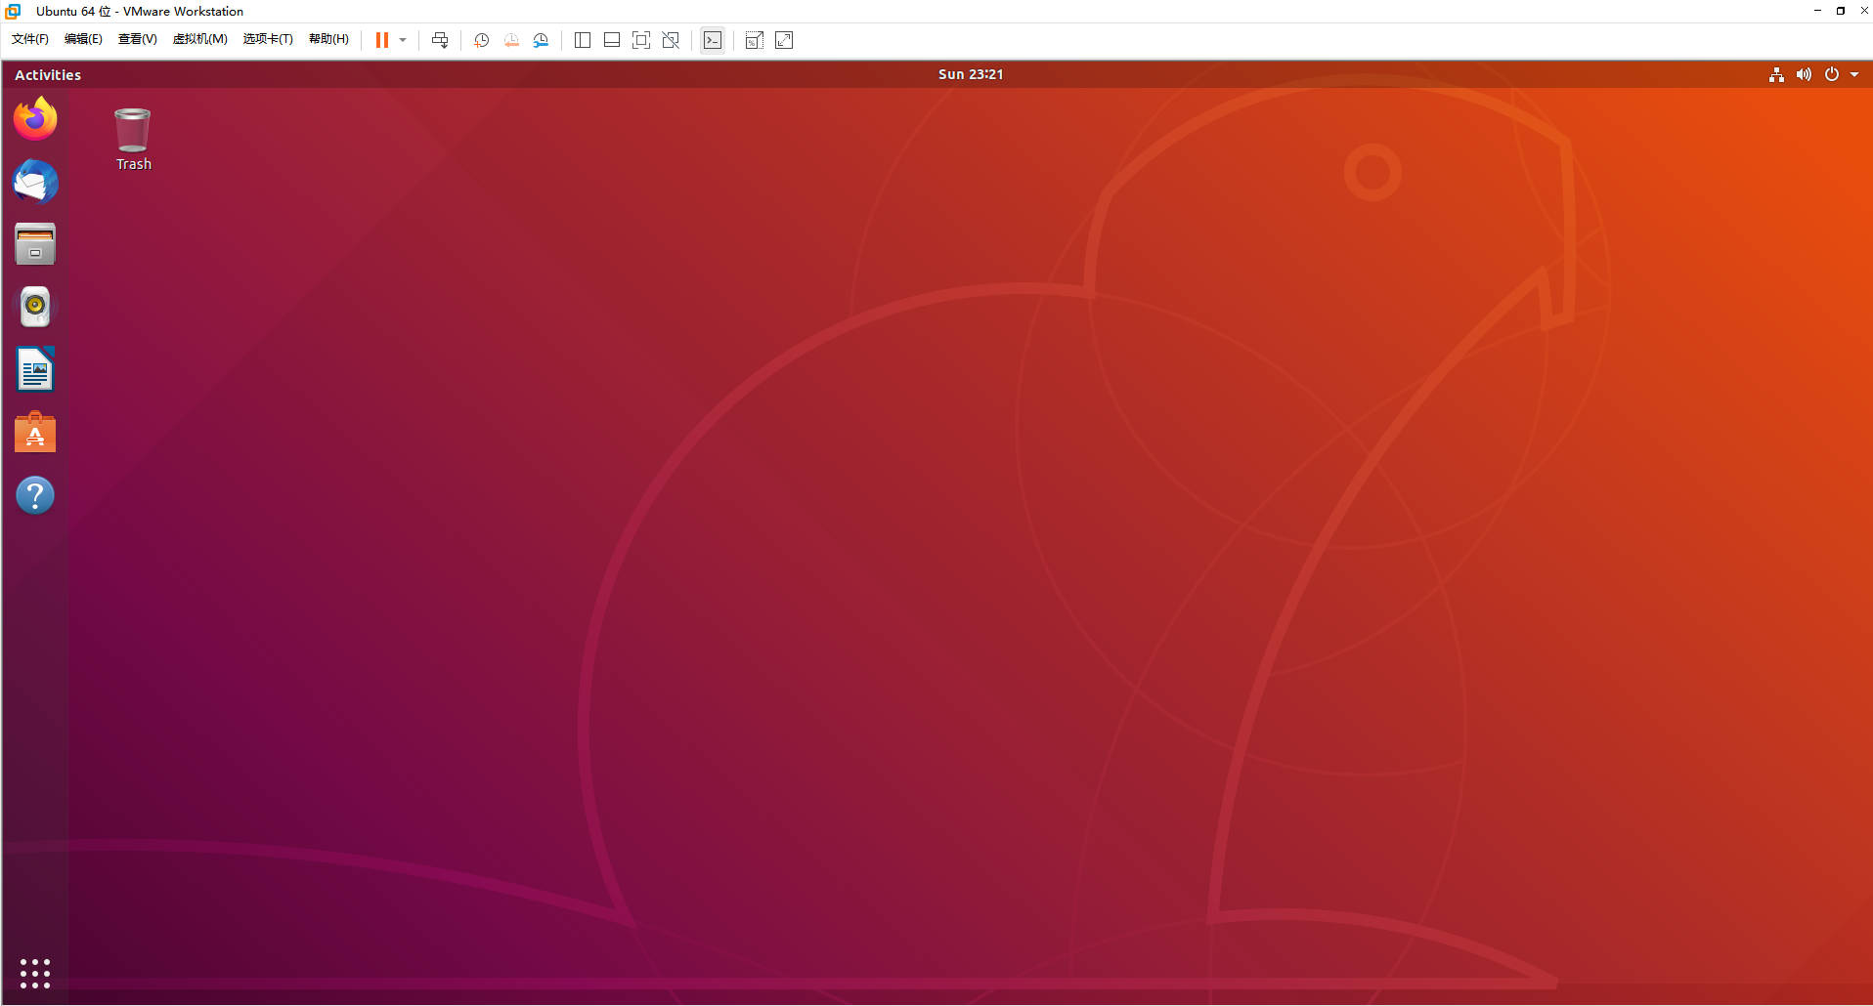Toggle the VMware library panel visibility
The image size is (1873, 1006).
tap(582, 40)
